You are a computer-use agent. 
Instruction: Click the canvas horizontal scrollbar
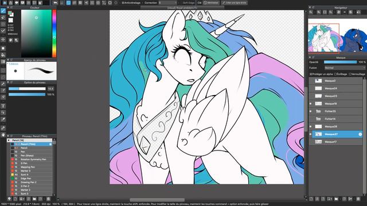157,200
